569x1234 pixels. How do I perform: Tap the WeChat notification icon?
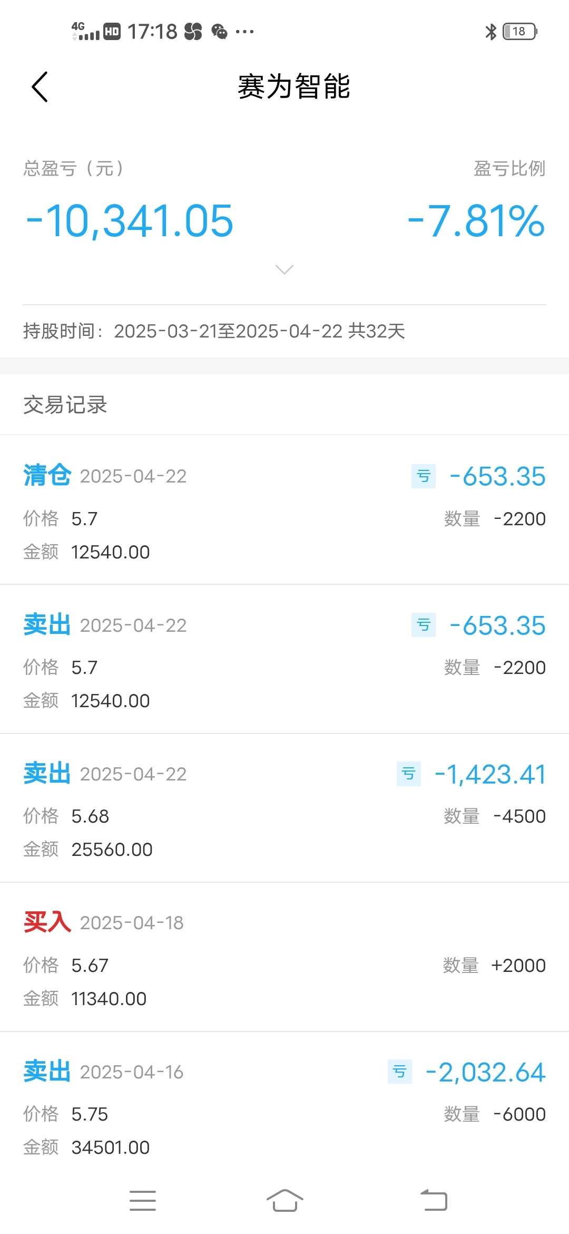click(x=219, y=32)
